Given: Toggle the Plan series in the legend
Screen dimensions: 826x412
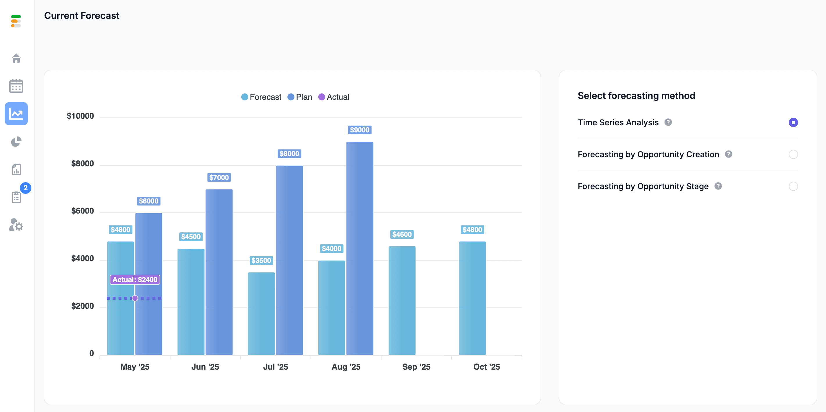Looking at the screenshot, I should [x=299, y=97].
